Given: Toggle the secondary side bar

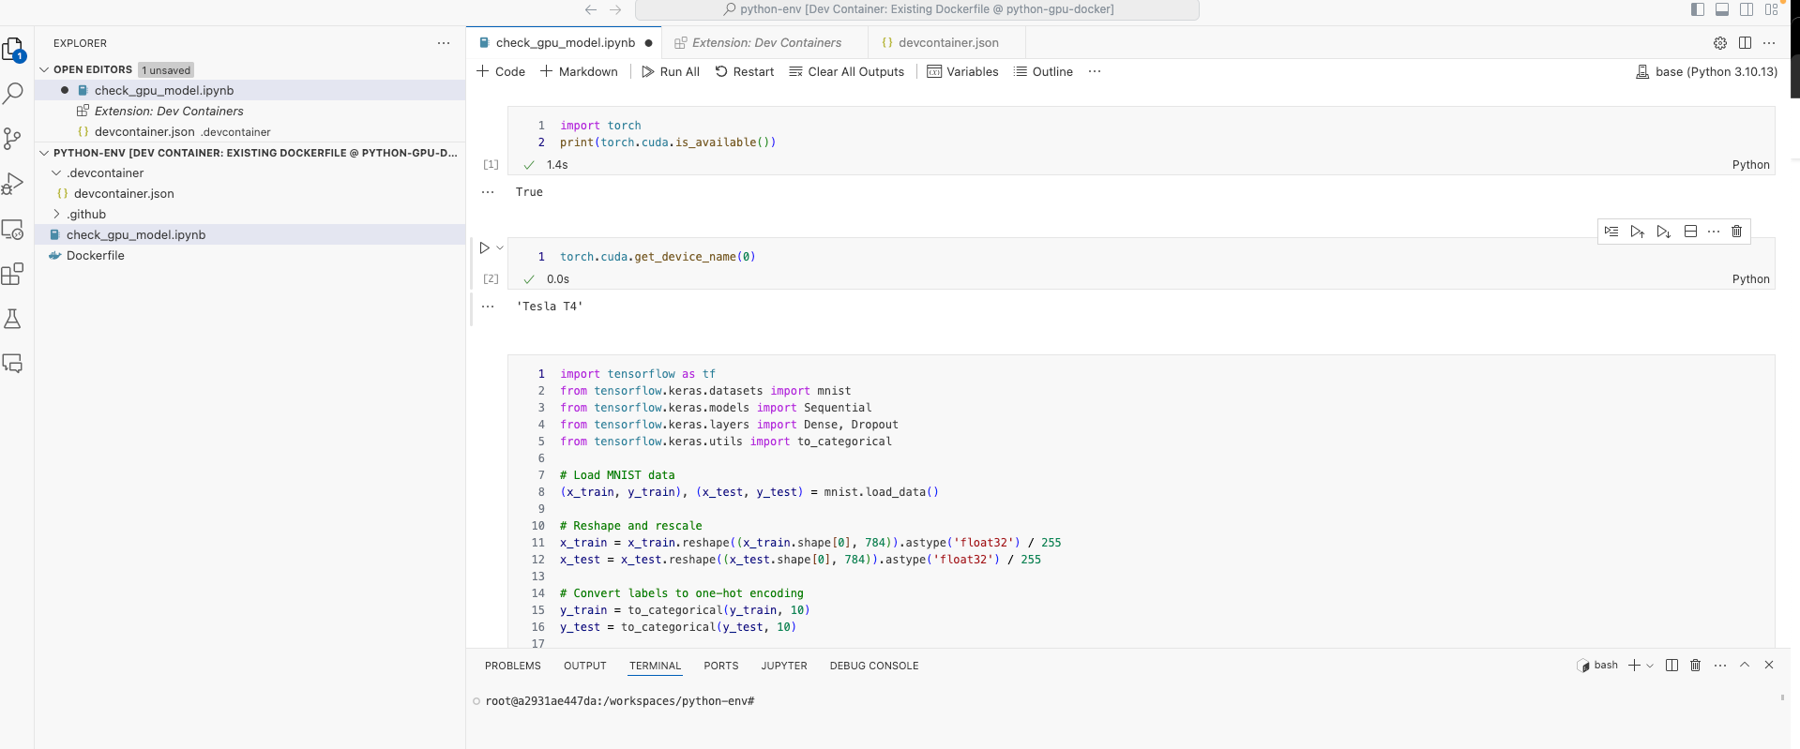Looking at the screenshot, I should [1747, 9].
